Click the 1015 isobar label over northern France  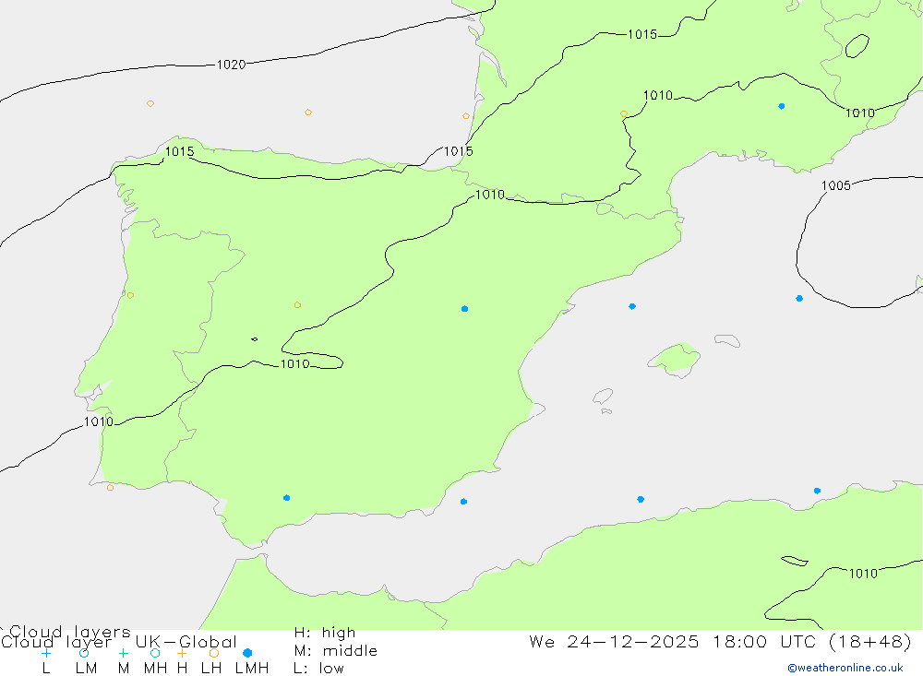[x=642, y=34]
